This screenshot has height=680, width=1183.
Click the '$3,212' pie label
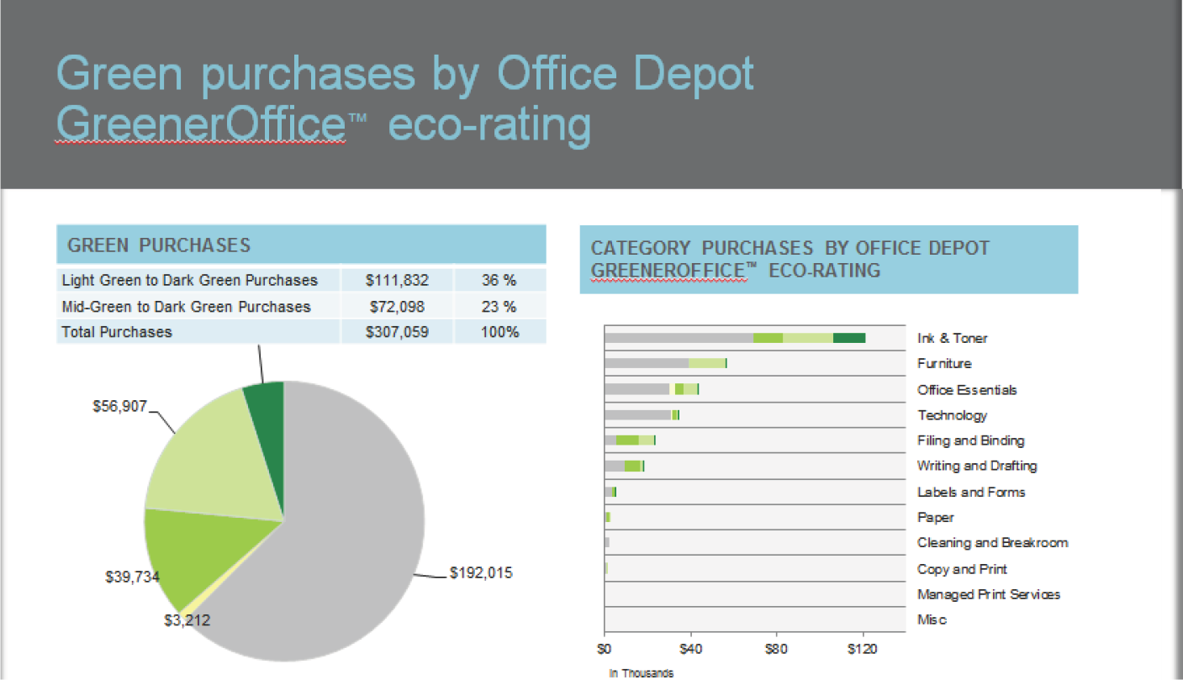pyautogui.click(x=187, y=621)
